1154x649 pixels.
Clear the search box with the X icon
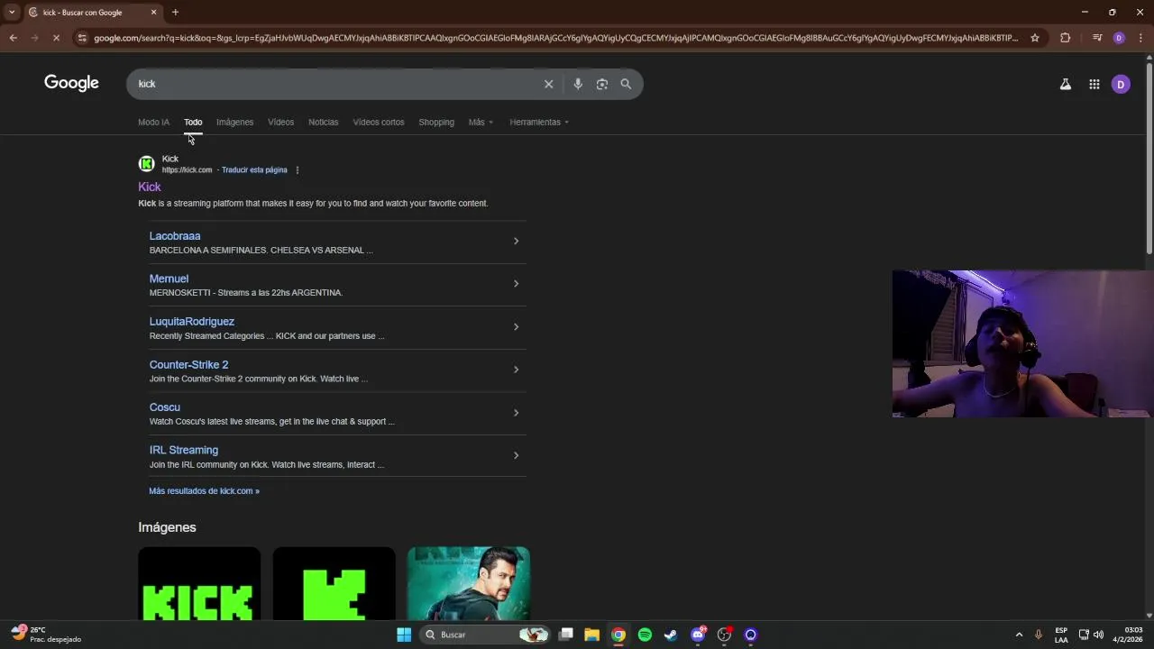tap(548, 84)
